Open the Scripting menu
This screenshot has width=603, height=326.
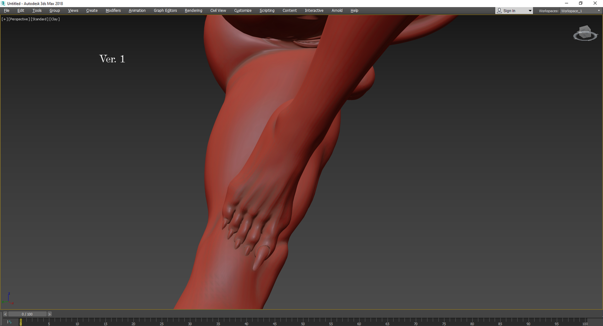[267, 10]
